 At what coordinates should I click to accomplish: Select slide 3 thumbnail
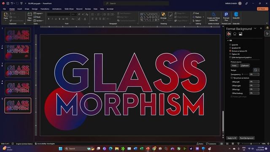coord(18,70)
